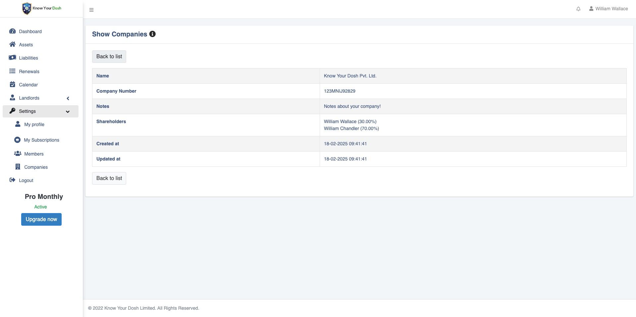Expand the Landlords submenu arrow
The width and height of the screenshot is (636, 317).
pos(68,98)
